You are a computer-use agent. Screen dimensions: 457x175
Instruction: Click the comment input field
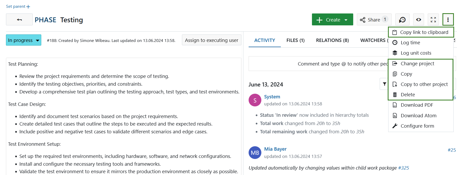[x=318, y=64]
